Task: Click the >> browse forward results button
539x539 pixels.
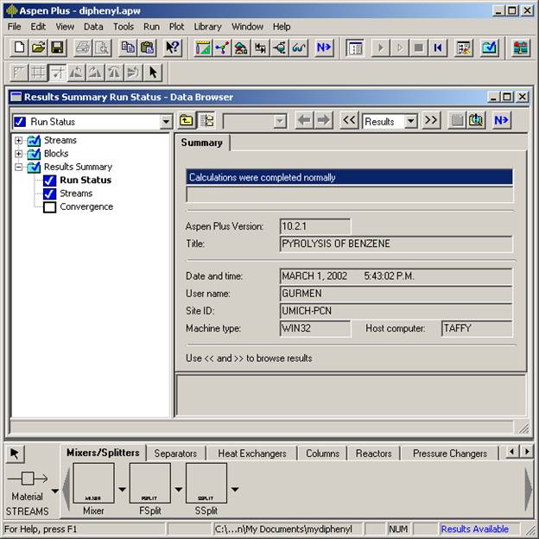Action: 431,121
